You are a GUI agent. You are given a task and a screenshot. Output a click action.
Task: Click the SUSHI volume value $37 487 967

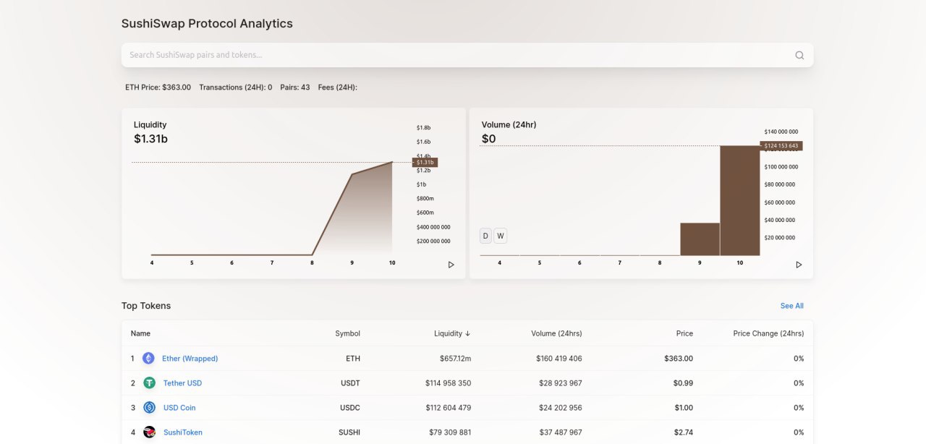[x=561, y=432]
